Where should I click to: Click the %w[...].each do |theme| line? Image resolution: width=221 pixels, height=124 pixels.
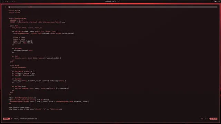[x=29, y=100]
